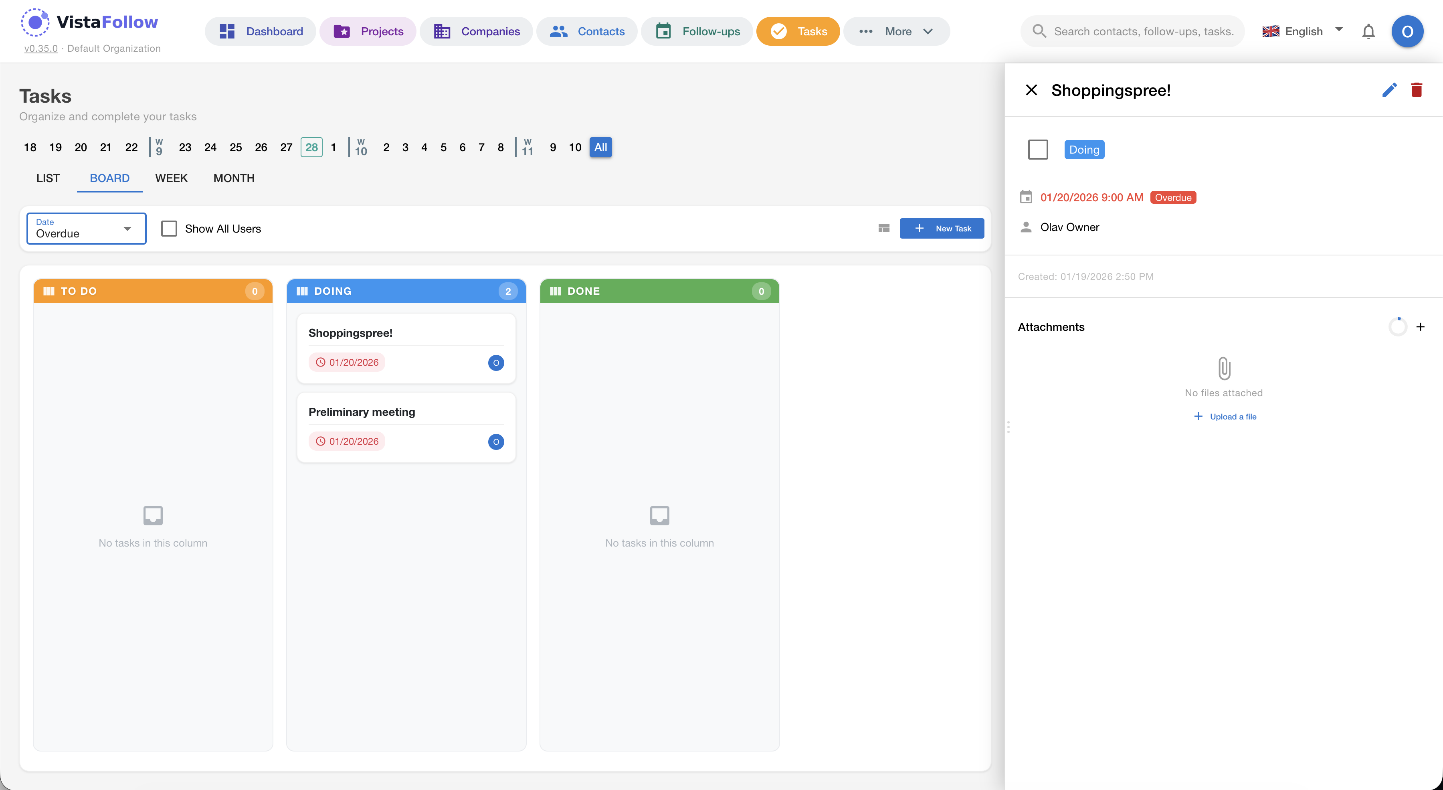This screenshot has height=790, width=1443.
Task: Create a New Task
Action: [942, 228]
